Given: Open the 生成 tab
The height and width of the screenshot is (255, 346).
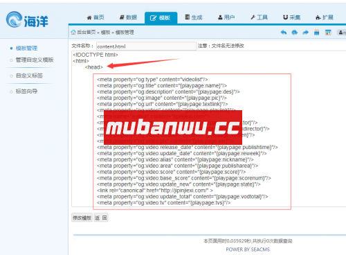Looking at the screenshot, I should [x=194, y=17].
